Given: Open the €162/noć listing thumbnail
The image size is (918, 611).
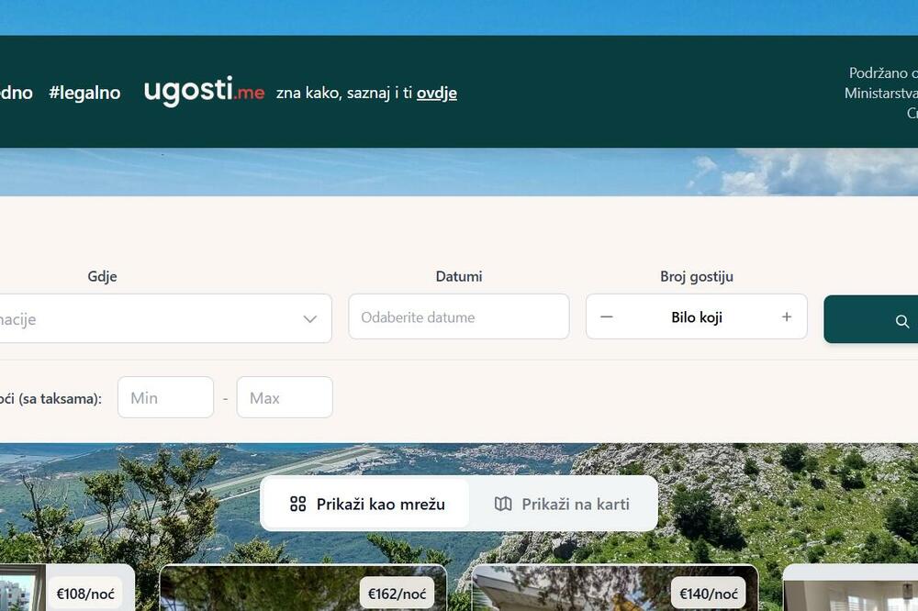Looking at the screenshot, I should pos(303,588).
